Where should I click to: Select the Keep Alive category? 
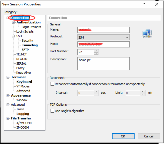click(23, 73)
